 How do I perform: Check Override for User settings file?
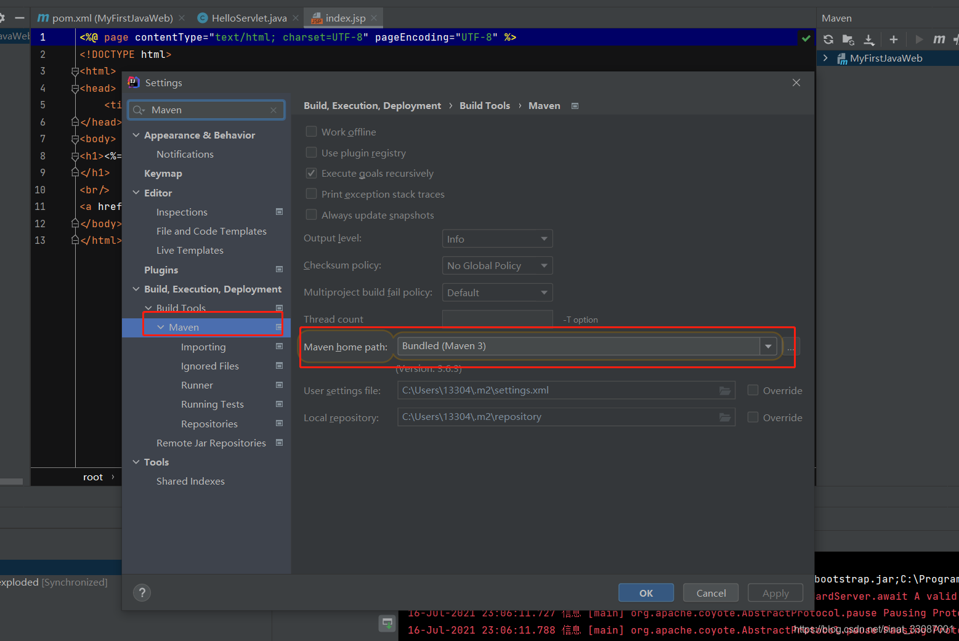[753, 390]
